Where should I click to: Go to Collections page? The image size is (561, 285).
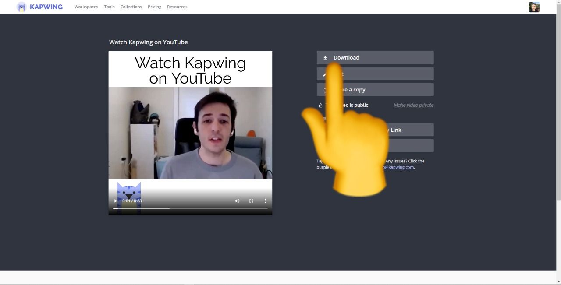click(x=131, y=7)
